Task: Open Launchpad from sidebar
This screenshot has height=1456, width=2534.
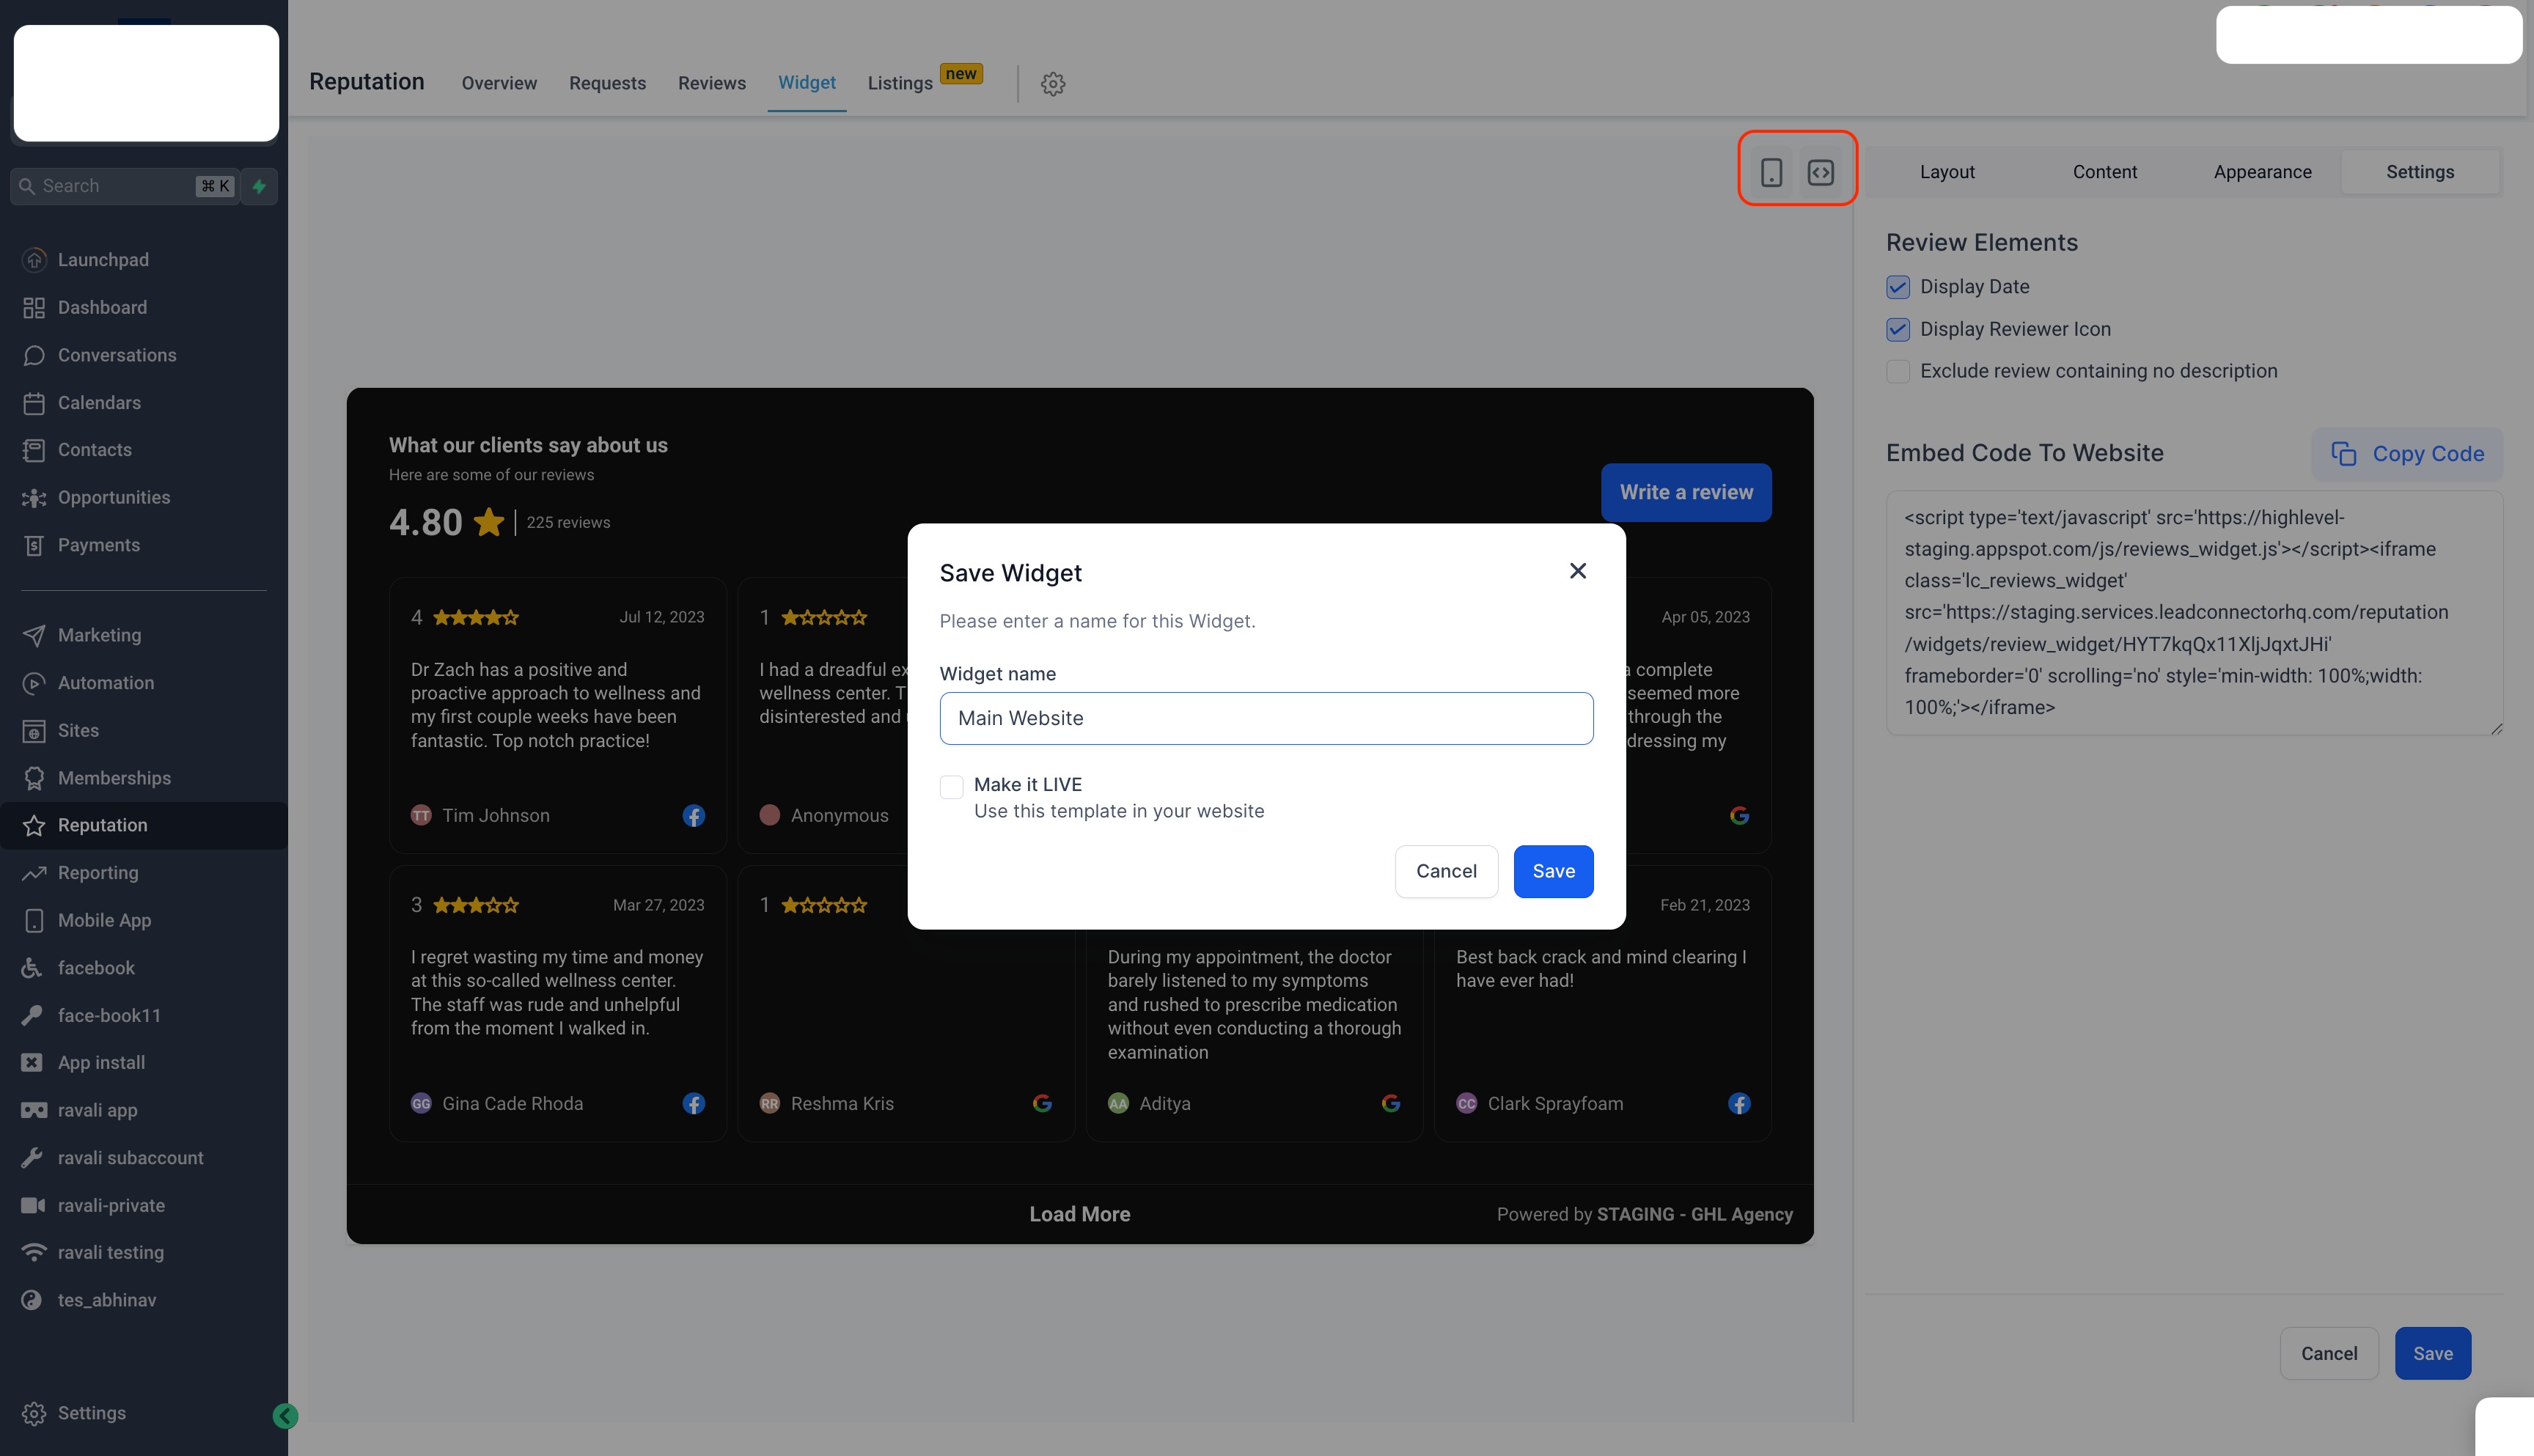Action: [x=103, y=260]
